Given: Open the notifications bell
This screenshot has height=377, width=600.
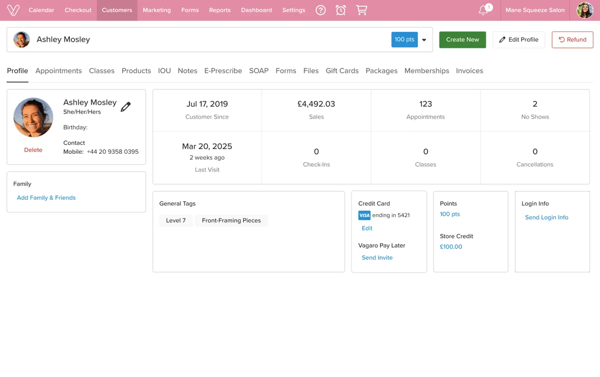Looking at the screenshot, I should (x=483, y=10).
